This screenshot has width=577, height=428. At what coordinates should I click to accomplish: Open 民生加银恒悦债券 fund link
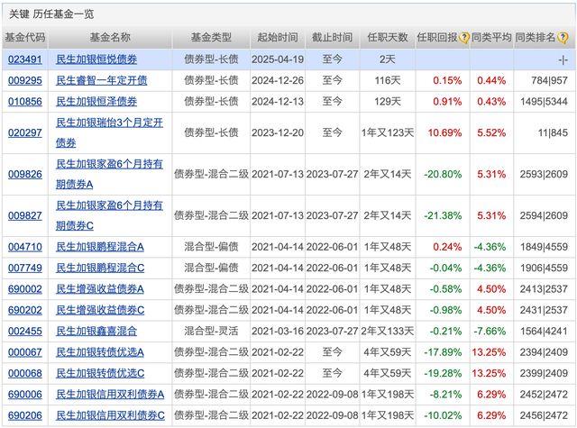[x=96, y=59]
